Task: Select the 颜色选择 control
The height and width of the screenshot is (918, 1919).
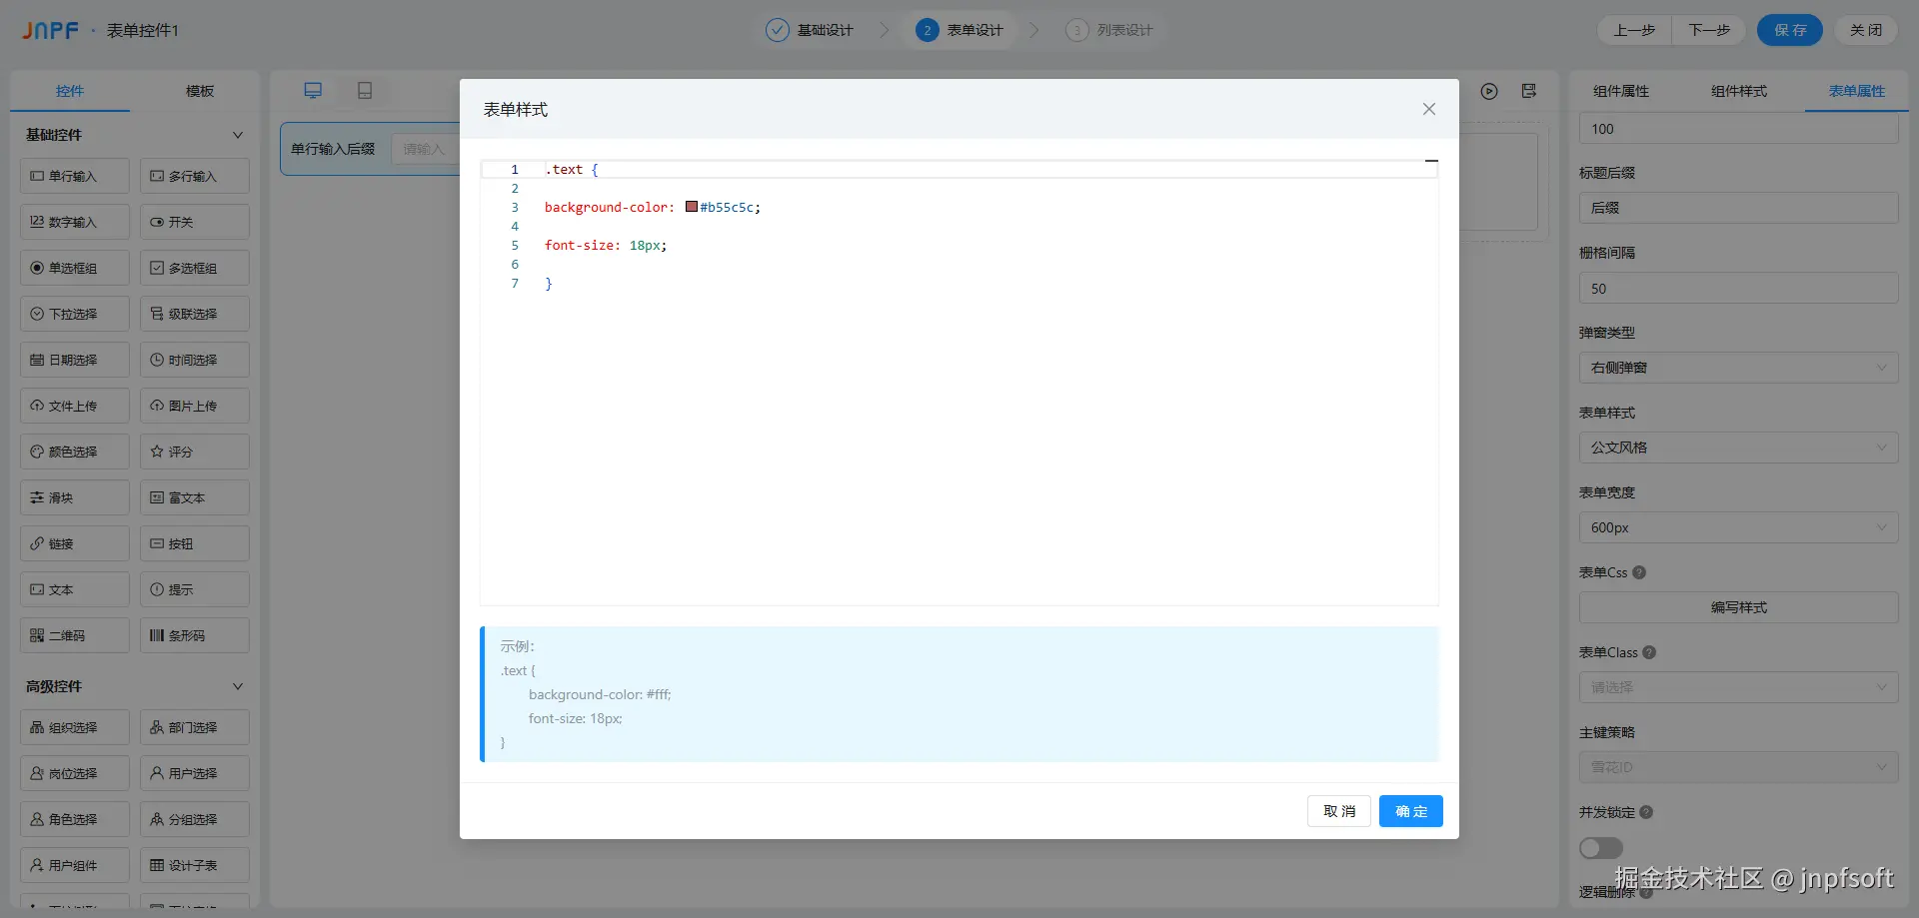Action: coord(75,452)
